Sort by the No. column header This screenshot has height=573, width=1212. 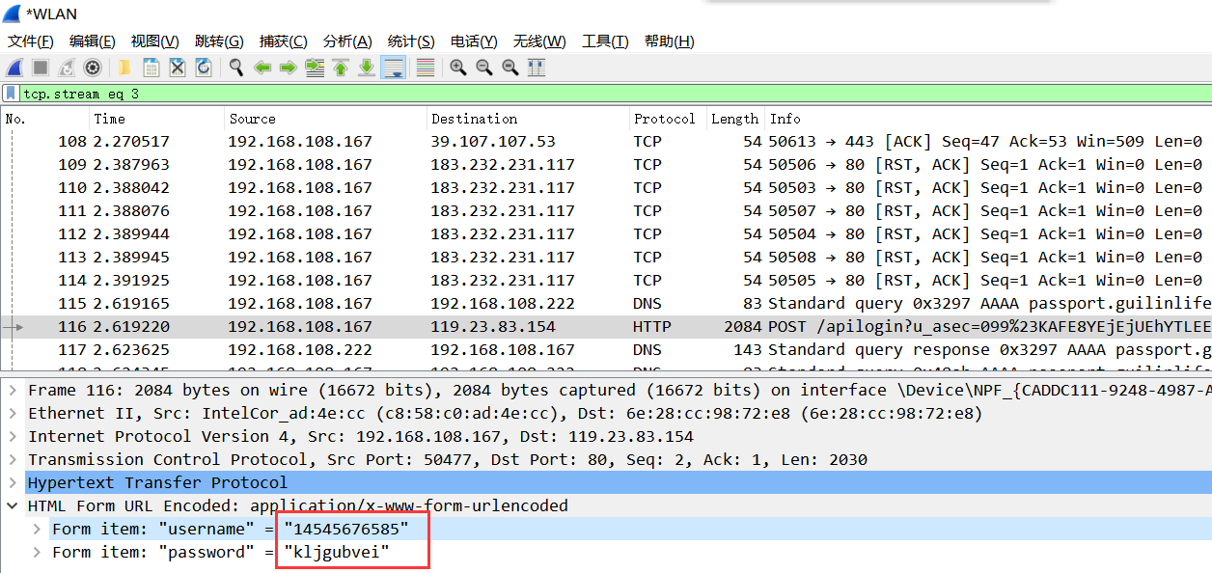pos(45,119)
